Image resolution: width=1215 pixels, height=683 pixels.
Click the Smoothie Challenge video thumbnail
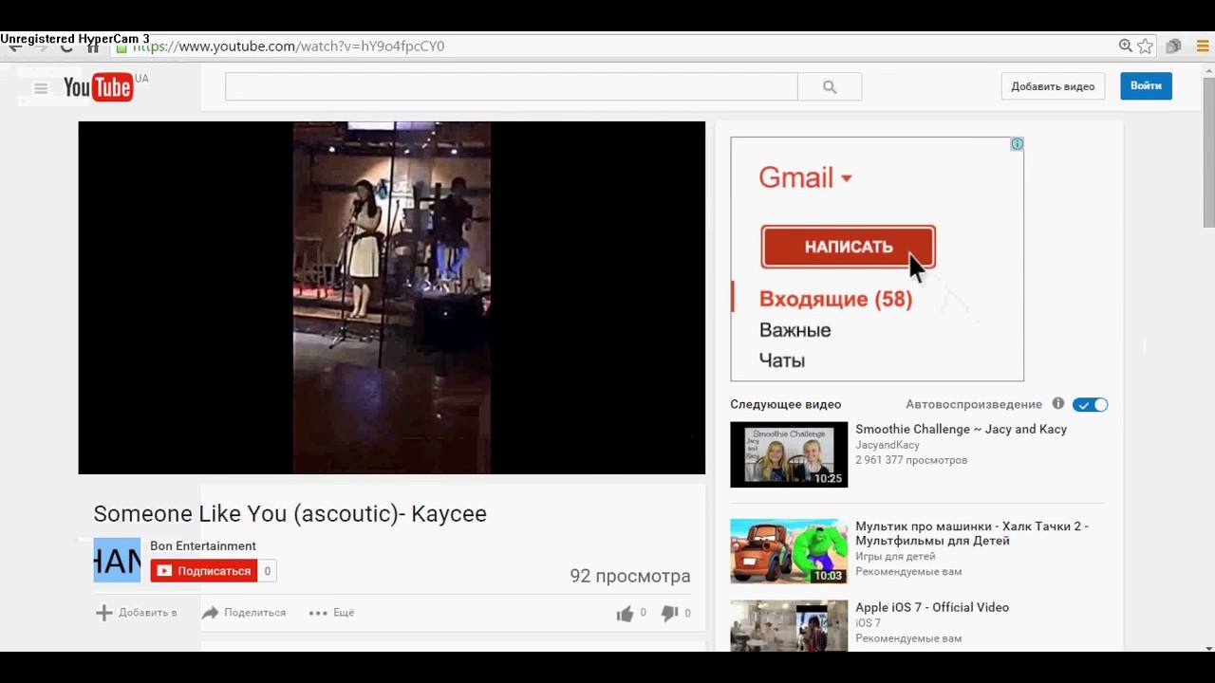tap(789, 454)
